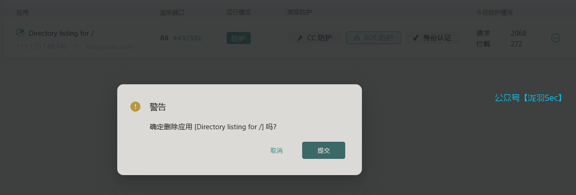This screenshot has height=195, width=576.
Task: Toggle the green 防护 run mode badge
Action: pos(239,38)
